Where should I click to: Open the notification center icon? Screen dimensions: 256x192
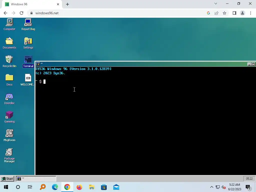point(248,187)
